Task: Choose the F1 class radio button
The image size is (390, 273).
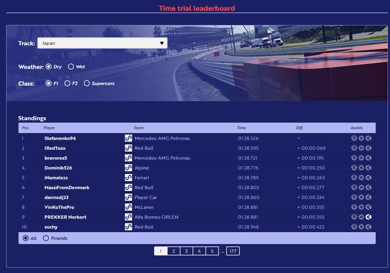Action: point(48,83)
